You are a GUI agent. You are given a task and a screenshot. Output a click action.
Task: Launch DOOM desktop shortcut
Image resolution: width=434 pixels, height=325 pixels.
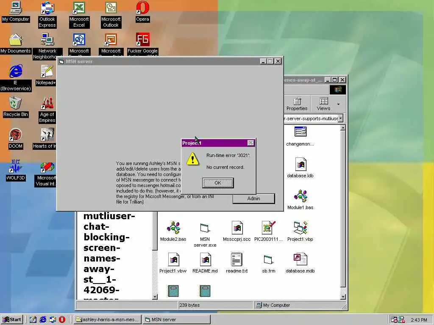16,139
